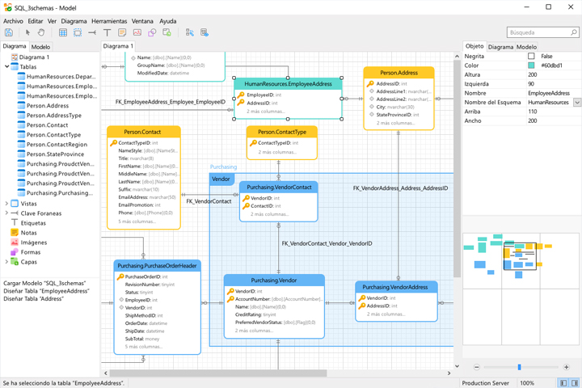Open the Ver menu
Viewport: 582px width, 388px height.
point(52,21)
